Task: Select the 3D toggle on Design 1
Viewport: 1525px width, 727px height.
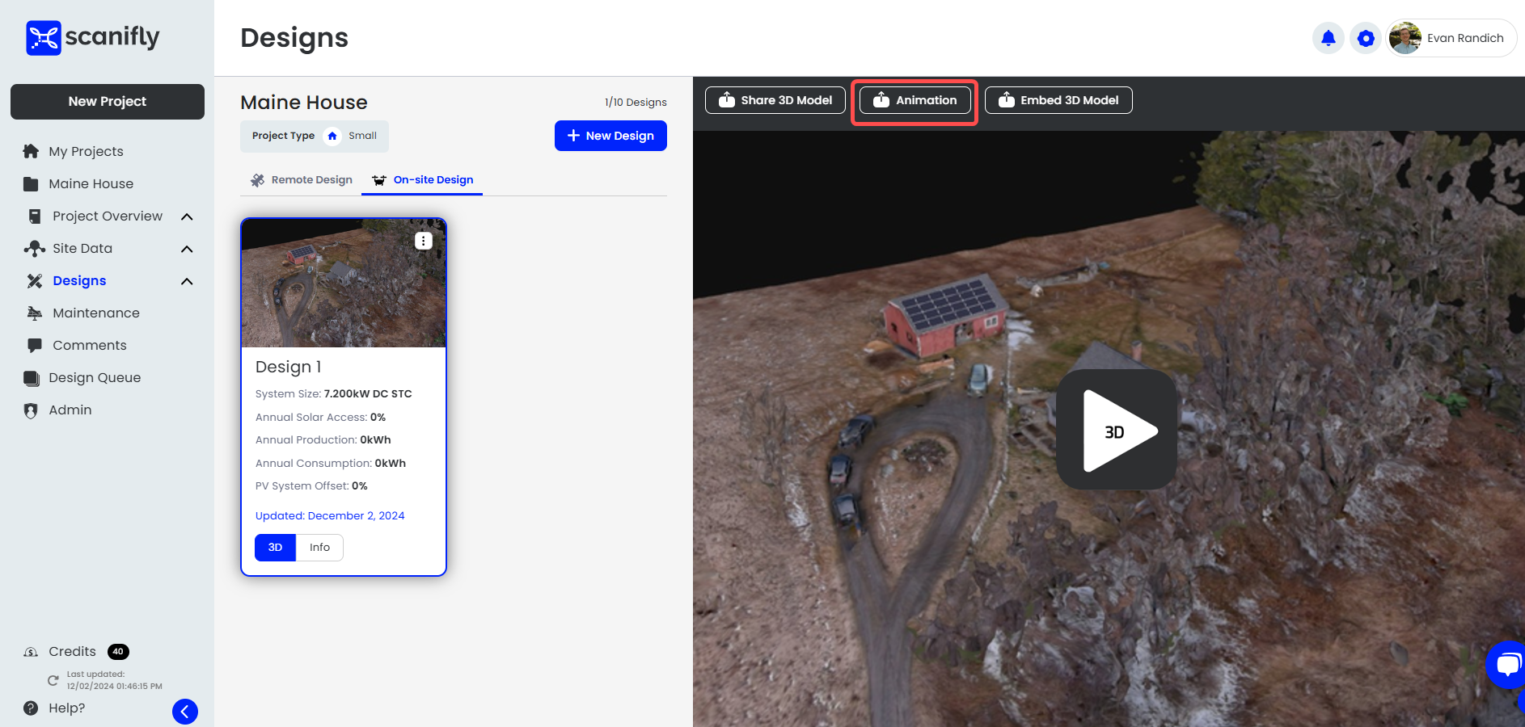Action: tap(275, 547)
